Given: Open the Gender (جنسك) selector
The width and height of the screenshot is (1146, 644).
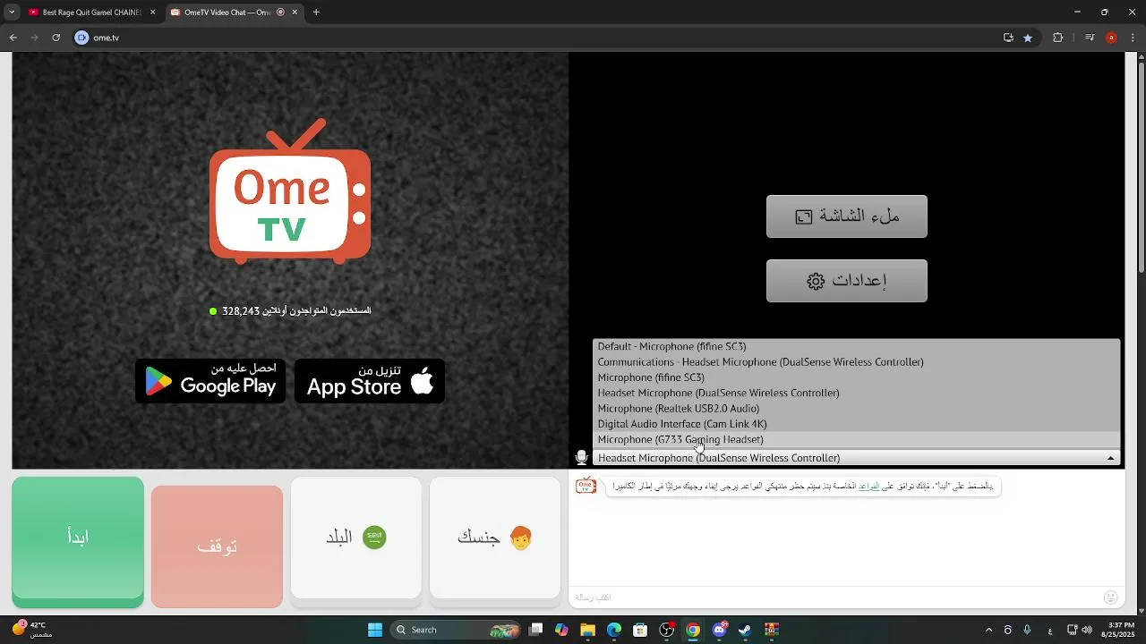Looking at the screenshot, I should (x=495, y=538).
